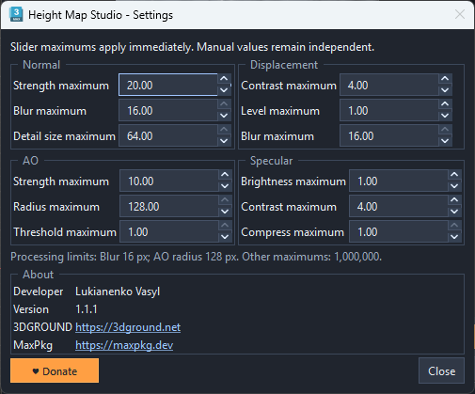Open the maxpkg.dev link
Viewport: 475px width, 394px height.
pyautogui.click(x=124, y=345)
